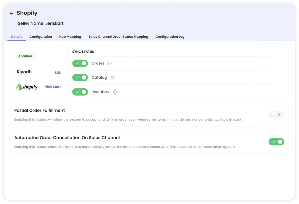The width and height of the screenshot is (299, 204).
Task: View the Configuration Log tab
Action: [x=170, y=37]
